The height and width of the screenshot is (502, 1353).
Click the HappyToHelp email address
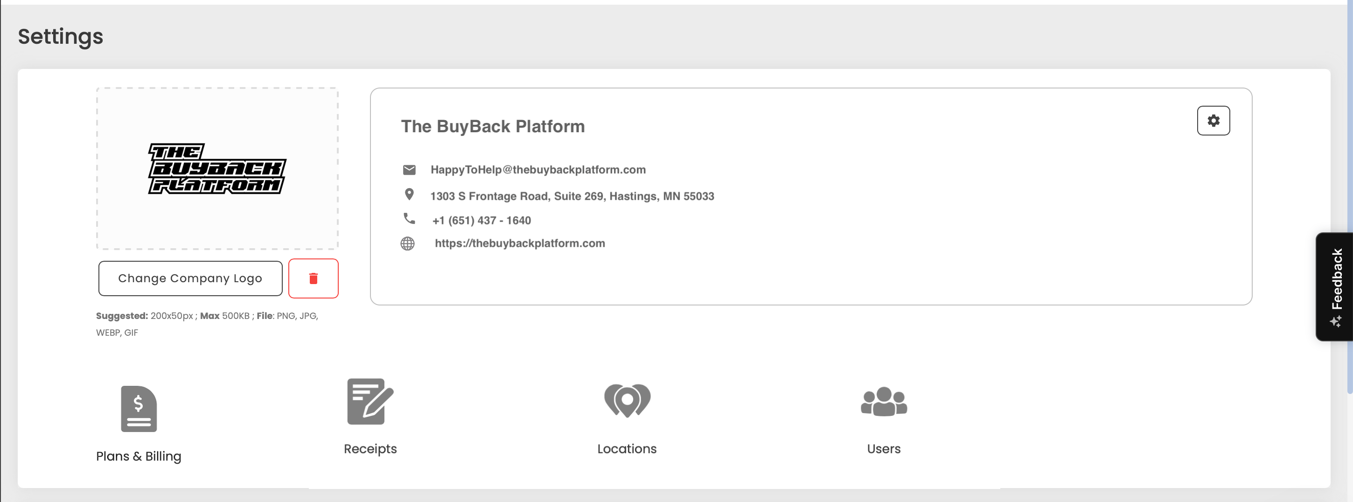pos(538,170)
